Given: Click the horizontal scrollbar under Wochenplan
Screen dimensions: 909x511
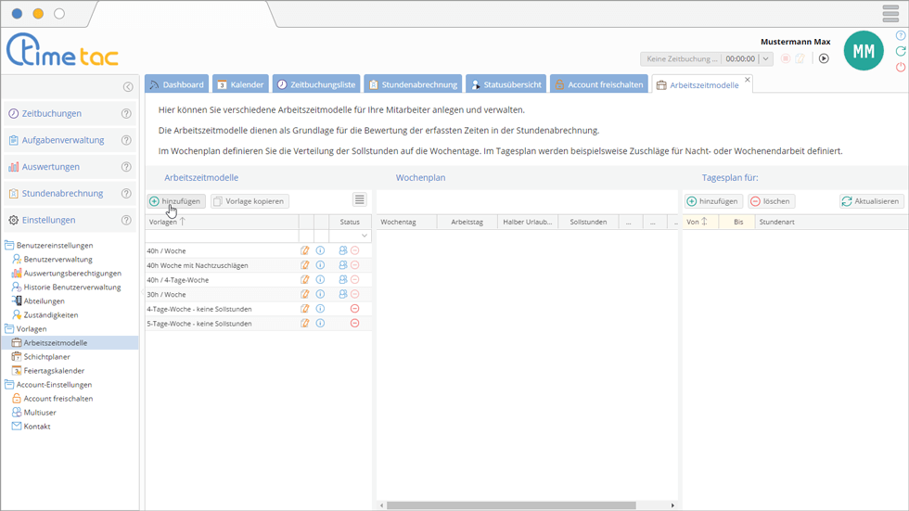Looking at the screenshot, I should click(510, 505).
